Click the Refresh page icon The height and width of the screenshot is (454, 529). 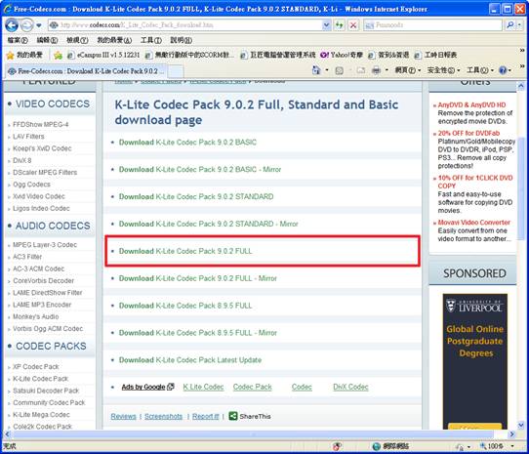[x=339, y=25]
